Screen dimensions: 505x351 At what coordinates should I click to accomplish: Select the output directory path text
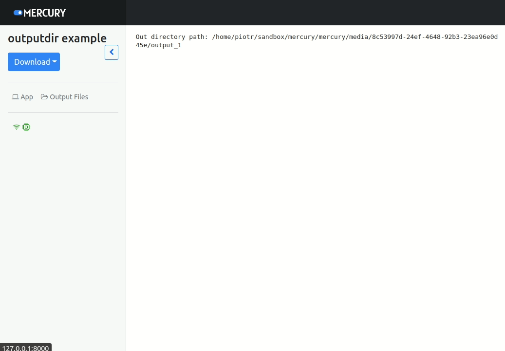point(317,40)
